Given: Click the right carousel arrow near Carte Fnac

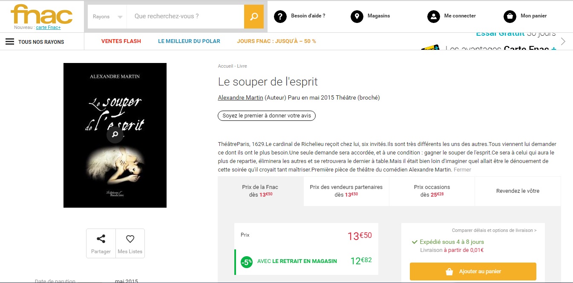Looking at the screenshot, I should pyautogui.click(x=563, y=41).
